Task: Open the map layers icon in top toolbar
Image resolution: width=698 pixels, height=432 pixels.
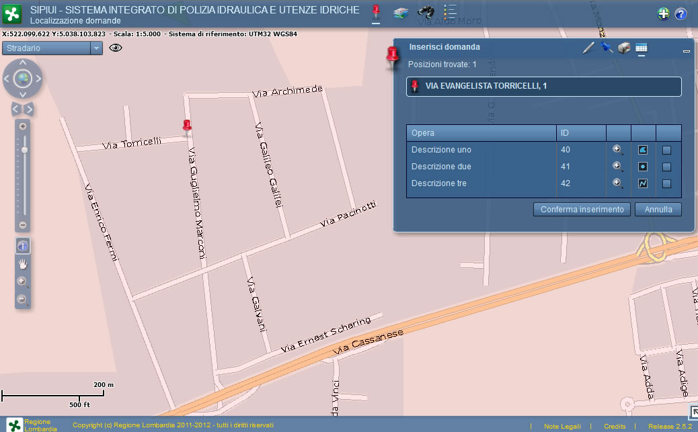Action: 401,13
